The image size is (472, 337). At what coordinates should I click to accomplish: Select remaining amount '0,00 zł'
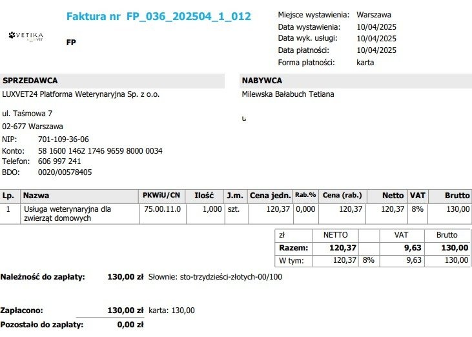click(x=130, y=325)
